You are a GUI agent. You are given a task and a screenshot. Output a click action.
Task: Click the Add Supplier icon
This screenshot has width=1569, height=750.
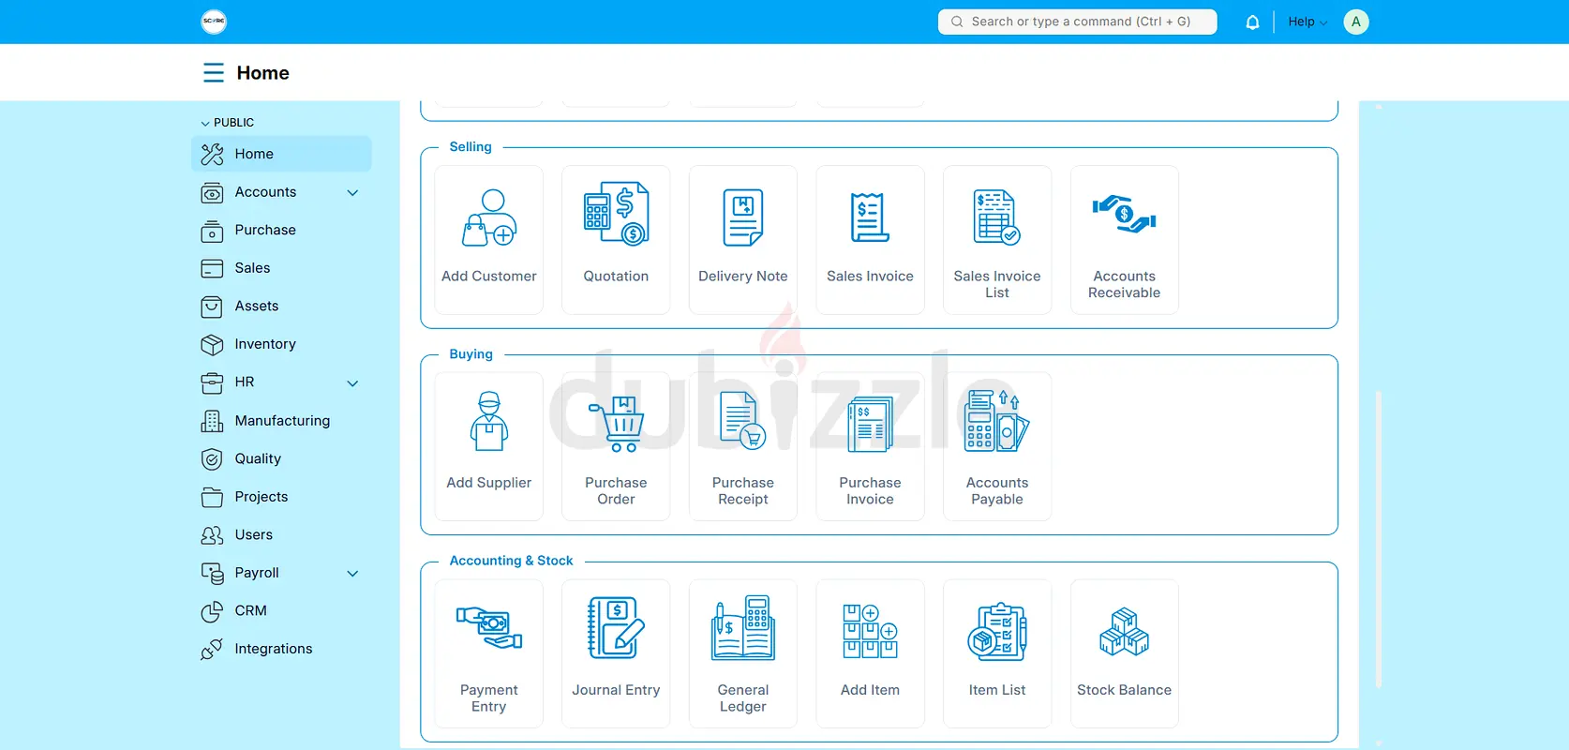click(489, 423)
